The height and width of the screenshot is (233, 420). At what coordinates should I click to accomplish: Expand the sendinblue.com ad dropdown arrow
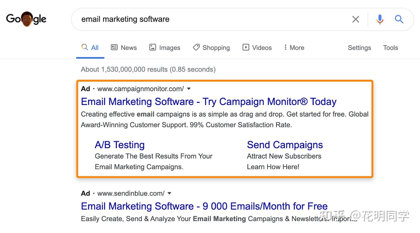point(169,193)
